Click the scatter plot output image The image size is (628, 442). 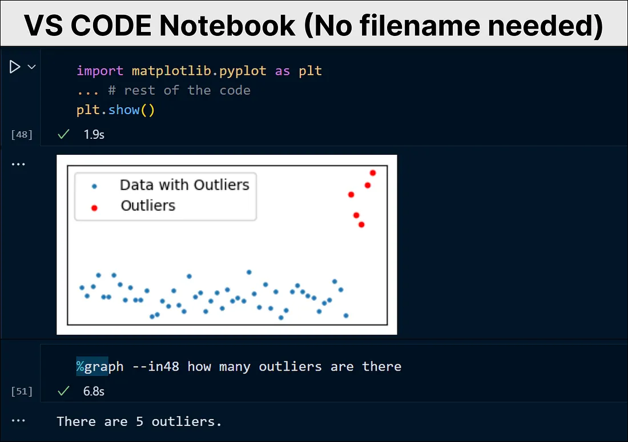(x=227, y=244)
